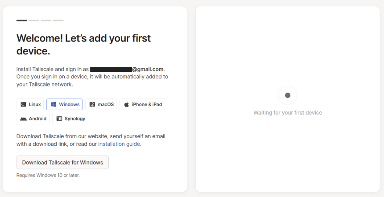Click the third progress step segment
The height and width of the screenshot is (197, 384).
(x=46, y=21)
